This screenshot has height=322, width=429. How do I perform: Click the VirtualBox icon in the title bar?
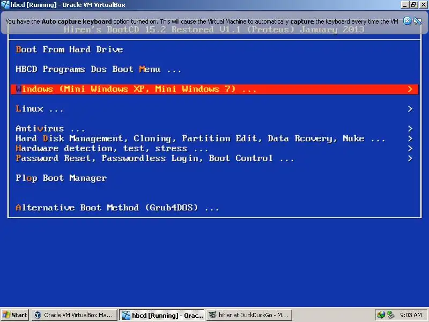(x=5, y=5)
